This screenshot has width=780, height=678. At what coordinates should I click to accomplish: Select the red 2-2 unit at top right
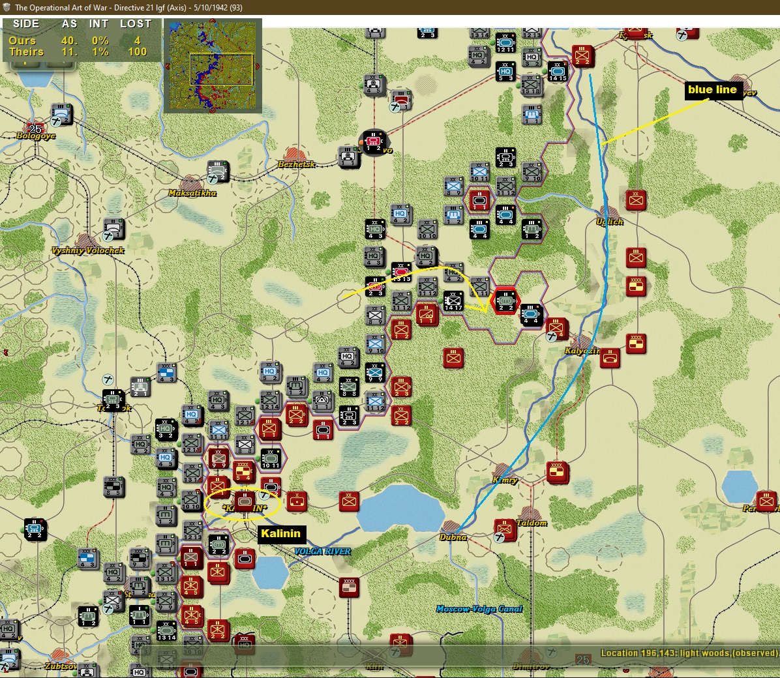(583, 55)
